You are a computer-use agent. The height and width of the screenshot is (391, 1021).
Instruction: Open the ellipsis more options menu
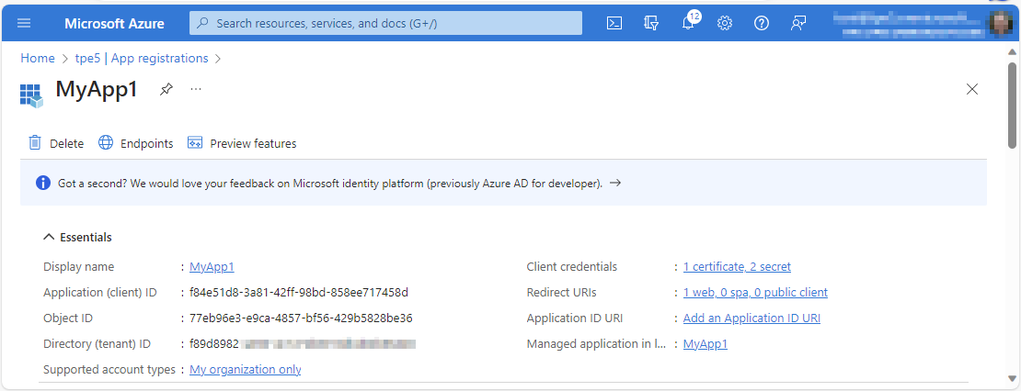196,89
